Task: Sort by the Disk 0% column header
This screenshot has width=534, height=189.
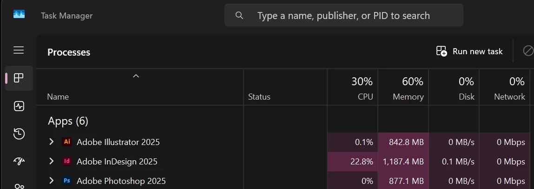Action: pos(454,88)
